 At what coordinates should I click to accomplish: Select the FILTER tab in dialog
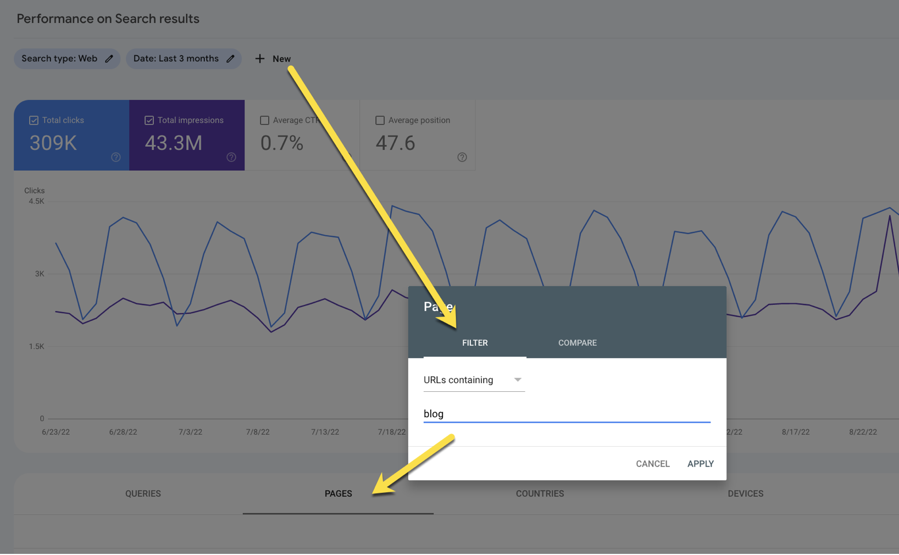(x=475, y=343)
